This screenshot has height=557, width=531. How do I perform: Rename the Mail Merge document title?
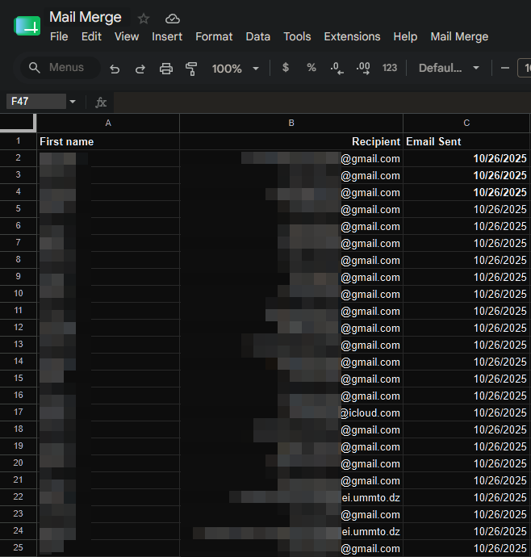click(x=86, y=17)
